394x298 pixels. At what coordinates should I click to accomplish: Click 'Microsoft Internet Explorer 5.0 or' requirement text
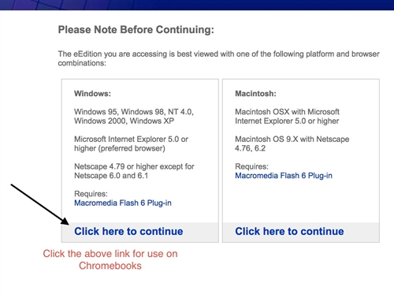(x=131, y=140)
